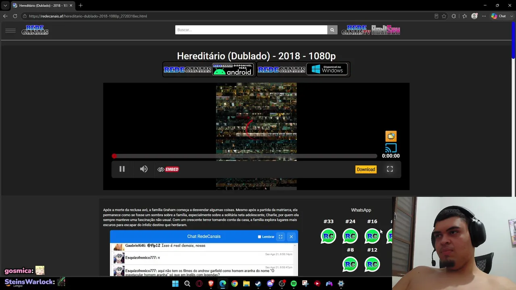
Task: Click Gaabriel646's avatar in chat
Action: 119,246
